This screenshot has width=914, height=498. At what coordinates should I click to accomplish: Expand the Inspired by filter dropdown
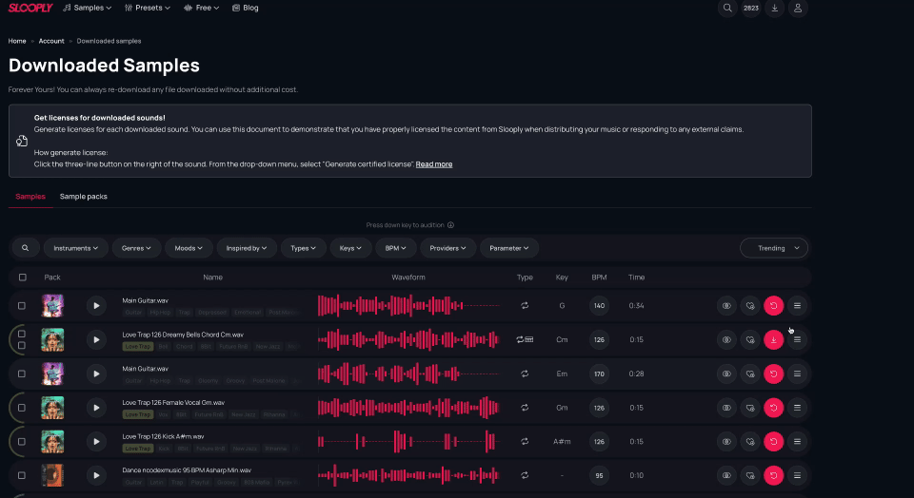point(247,248)
